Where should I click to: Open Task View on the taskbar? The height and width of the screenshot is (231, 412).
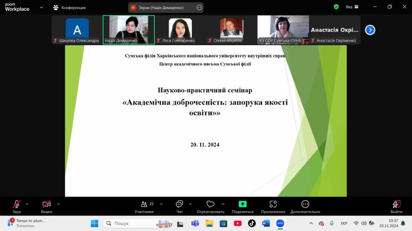click(x=180, y=223)
